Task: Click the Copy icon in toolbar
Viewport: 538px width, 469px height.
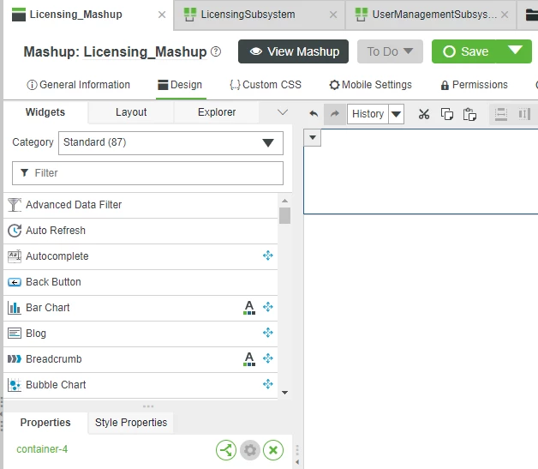Action: (446, 114)
